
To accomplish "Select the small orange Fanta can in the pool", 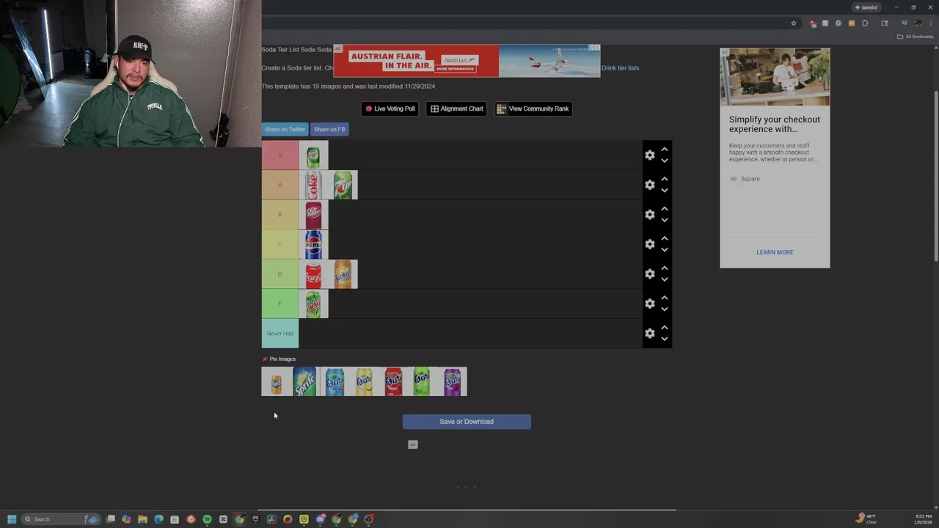I will pos(276,381).
